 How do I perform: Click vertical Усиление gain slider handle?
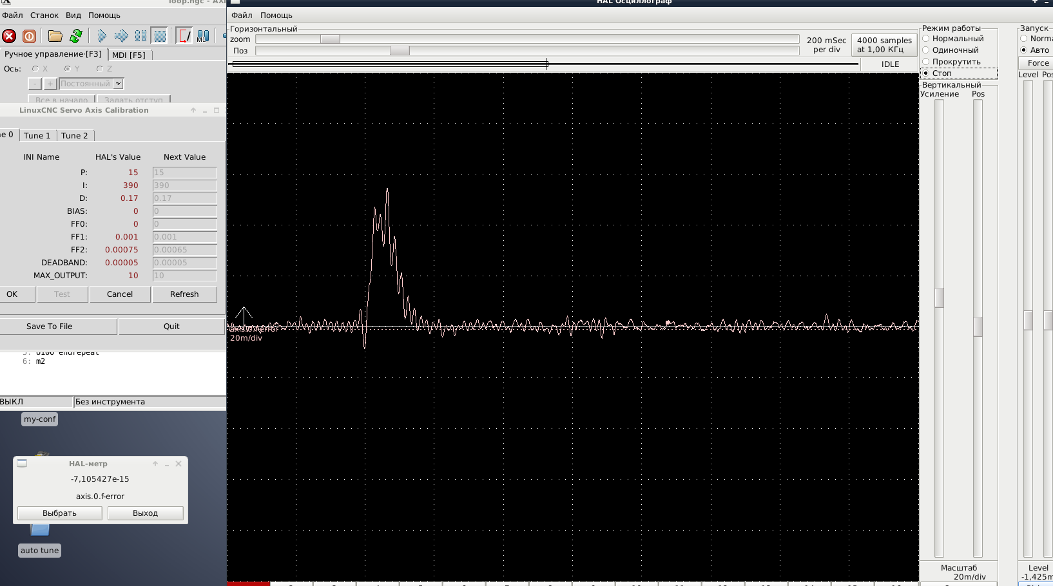[940, 298]
